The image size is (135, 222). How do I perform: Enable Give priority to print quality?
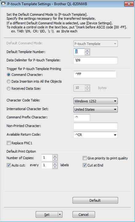85,158
